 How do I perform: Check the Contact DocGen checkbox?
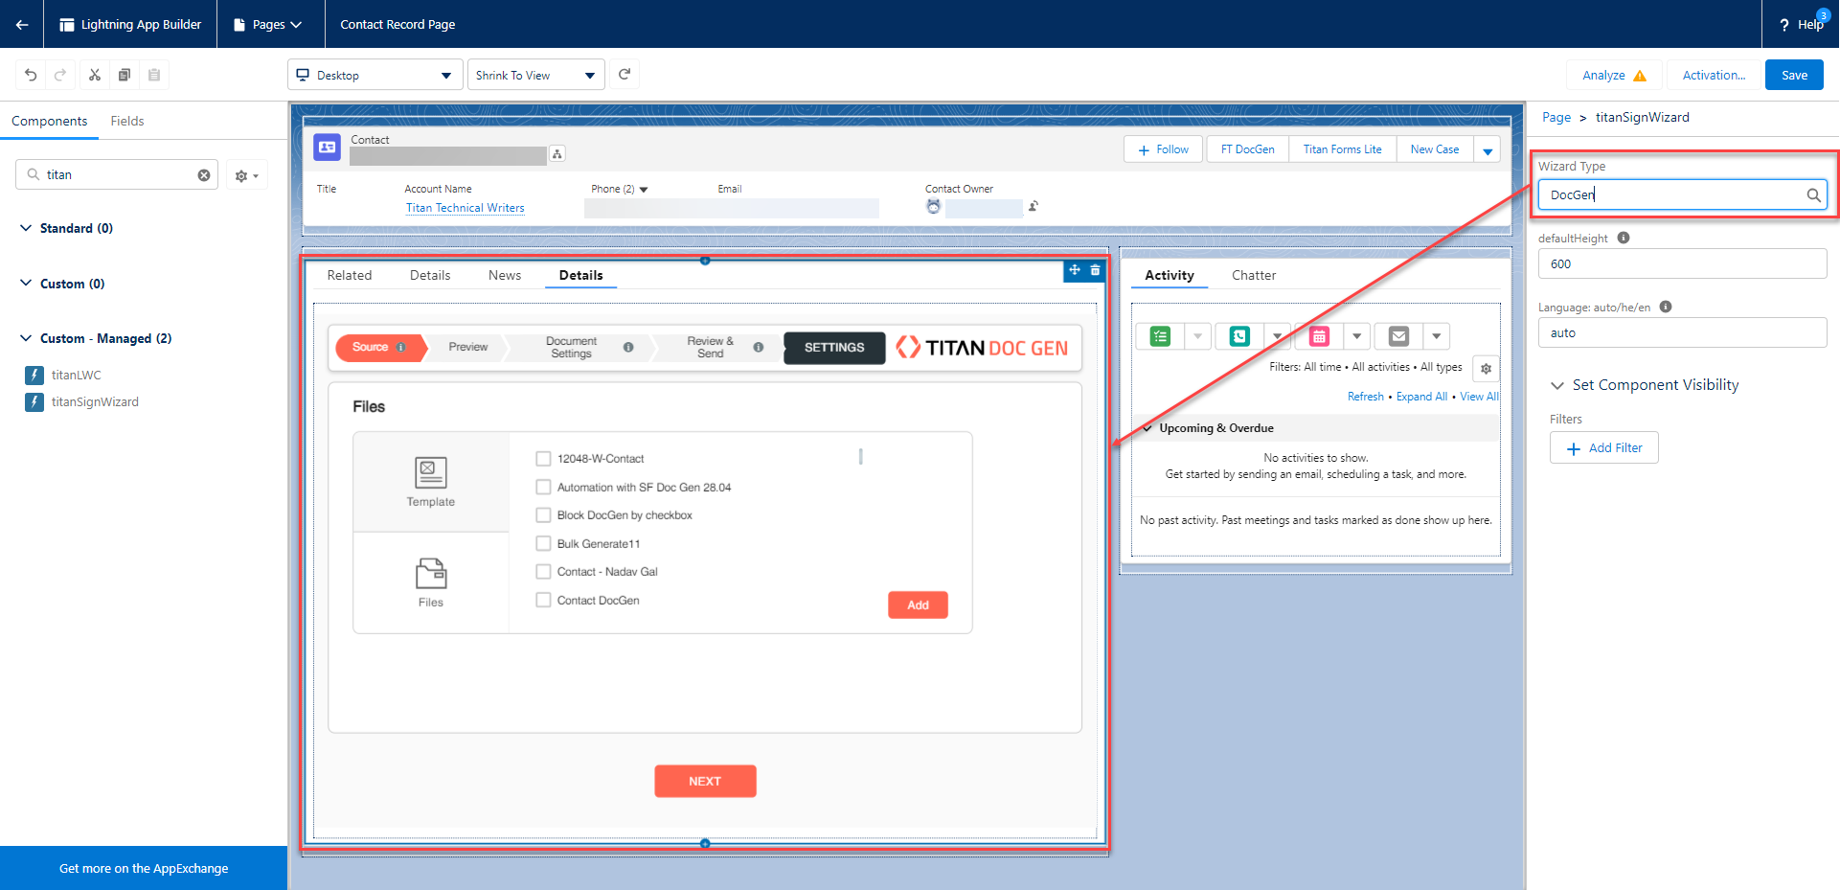pyautogui.click(x=543, y=600)
